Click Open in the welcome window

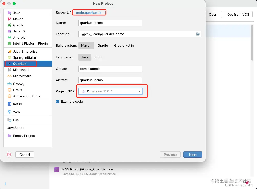pyautogui.click(x=213, y=14)
